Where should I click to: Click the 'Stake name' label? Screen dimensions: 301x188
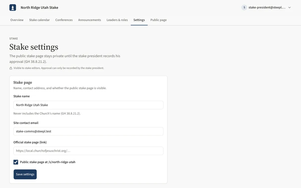[22, 96]
